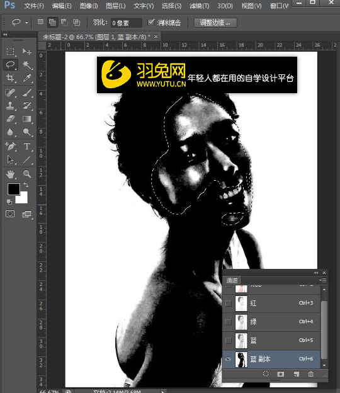This screenshot has height=393, width=340.
Task: Select the Eyedropper tool
Action: (x=26, y=78)
